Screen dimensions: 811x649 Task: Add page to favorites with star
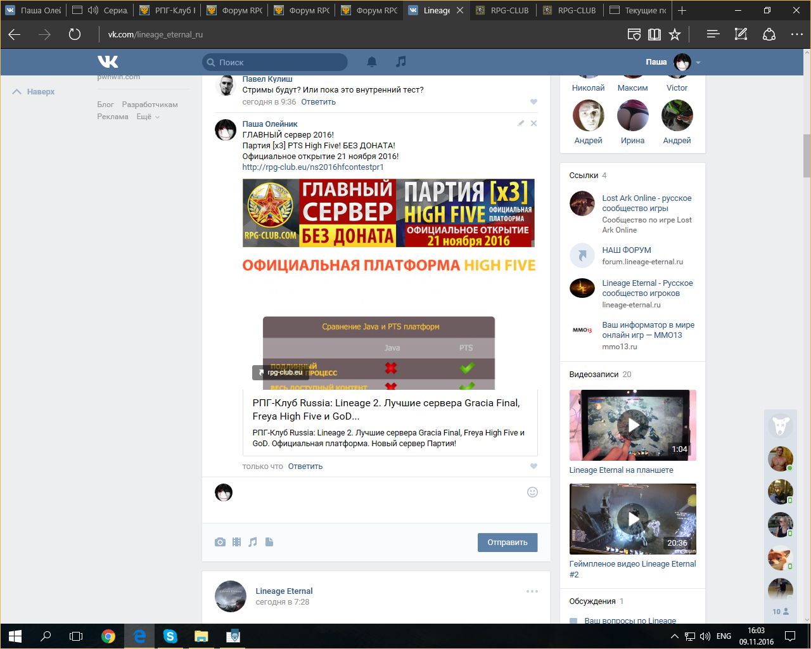pos(675,34)
